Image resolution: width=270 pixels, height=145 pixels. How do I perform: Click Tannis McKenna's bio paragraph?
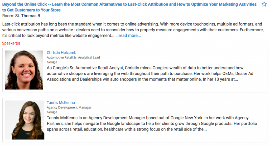click(148, 123)
